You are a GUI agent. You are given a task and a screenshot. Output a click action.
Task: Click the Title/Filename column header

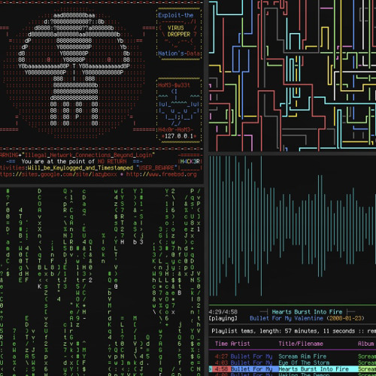click(x=301, y=344)
